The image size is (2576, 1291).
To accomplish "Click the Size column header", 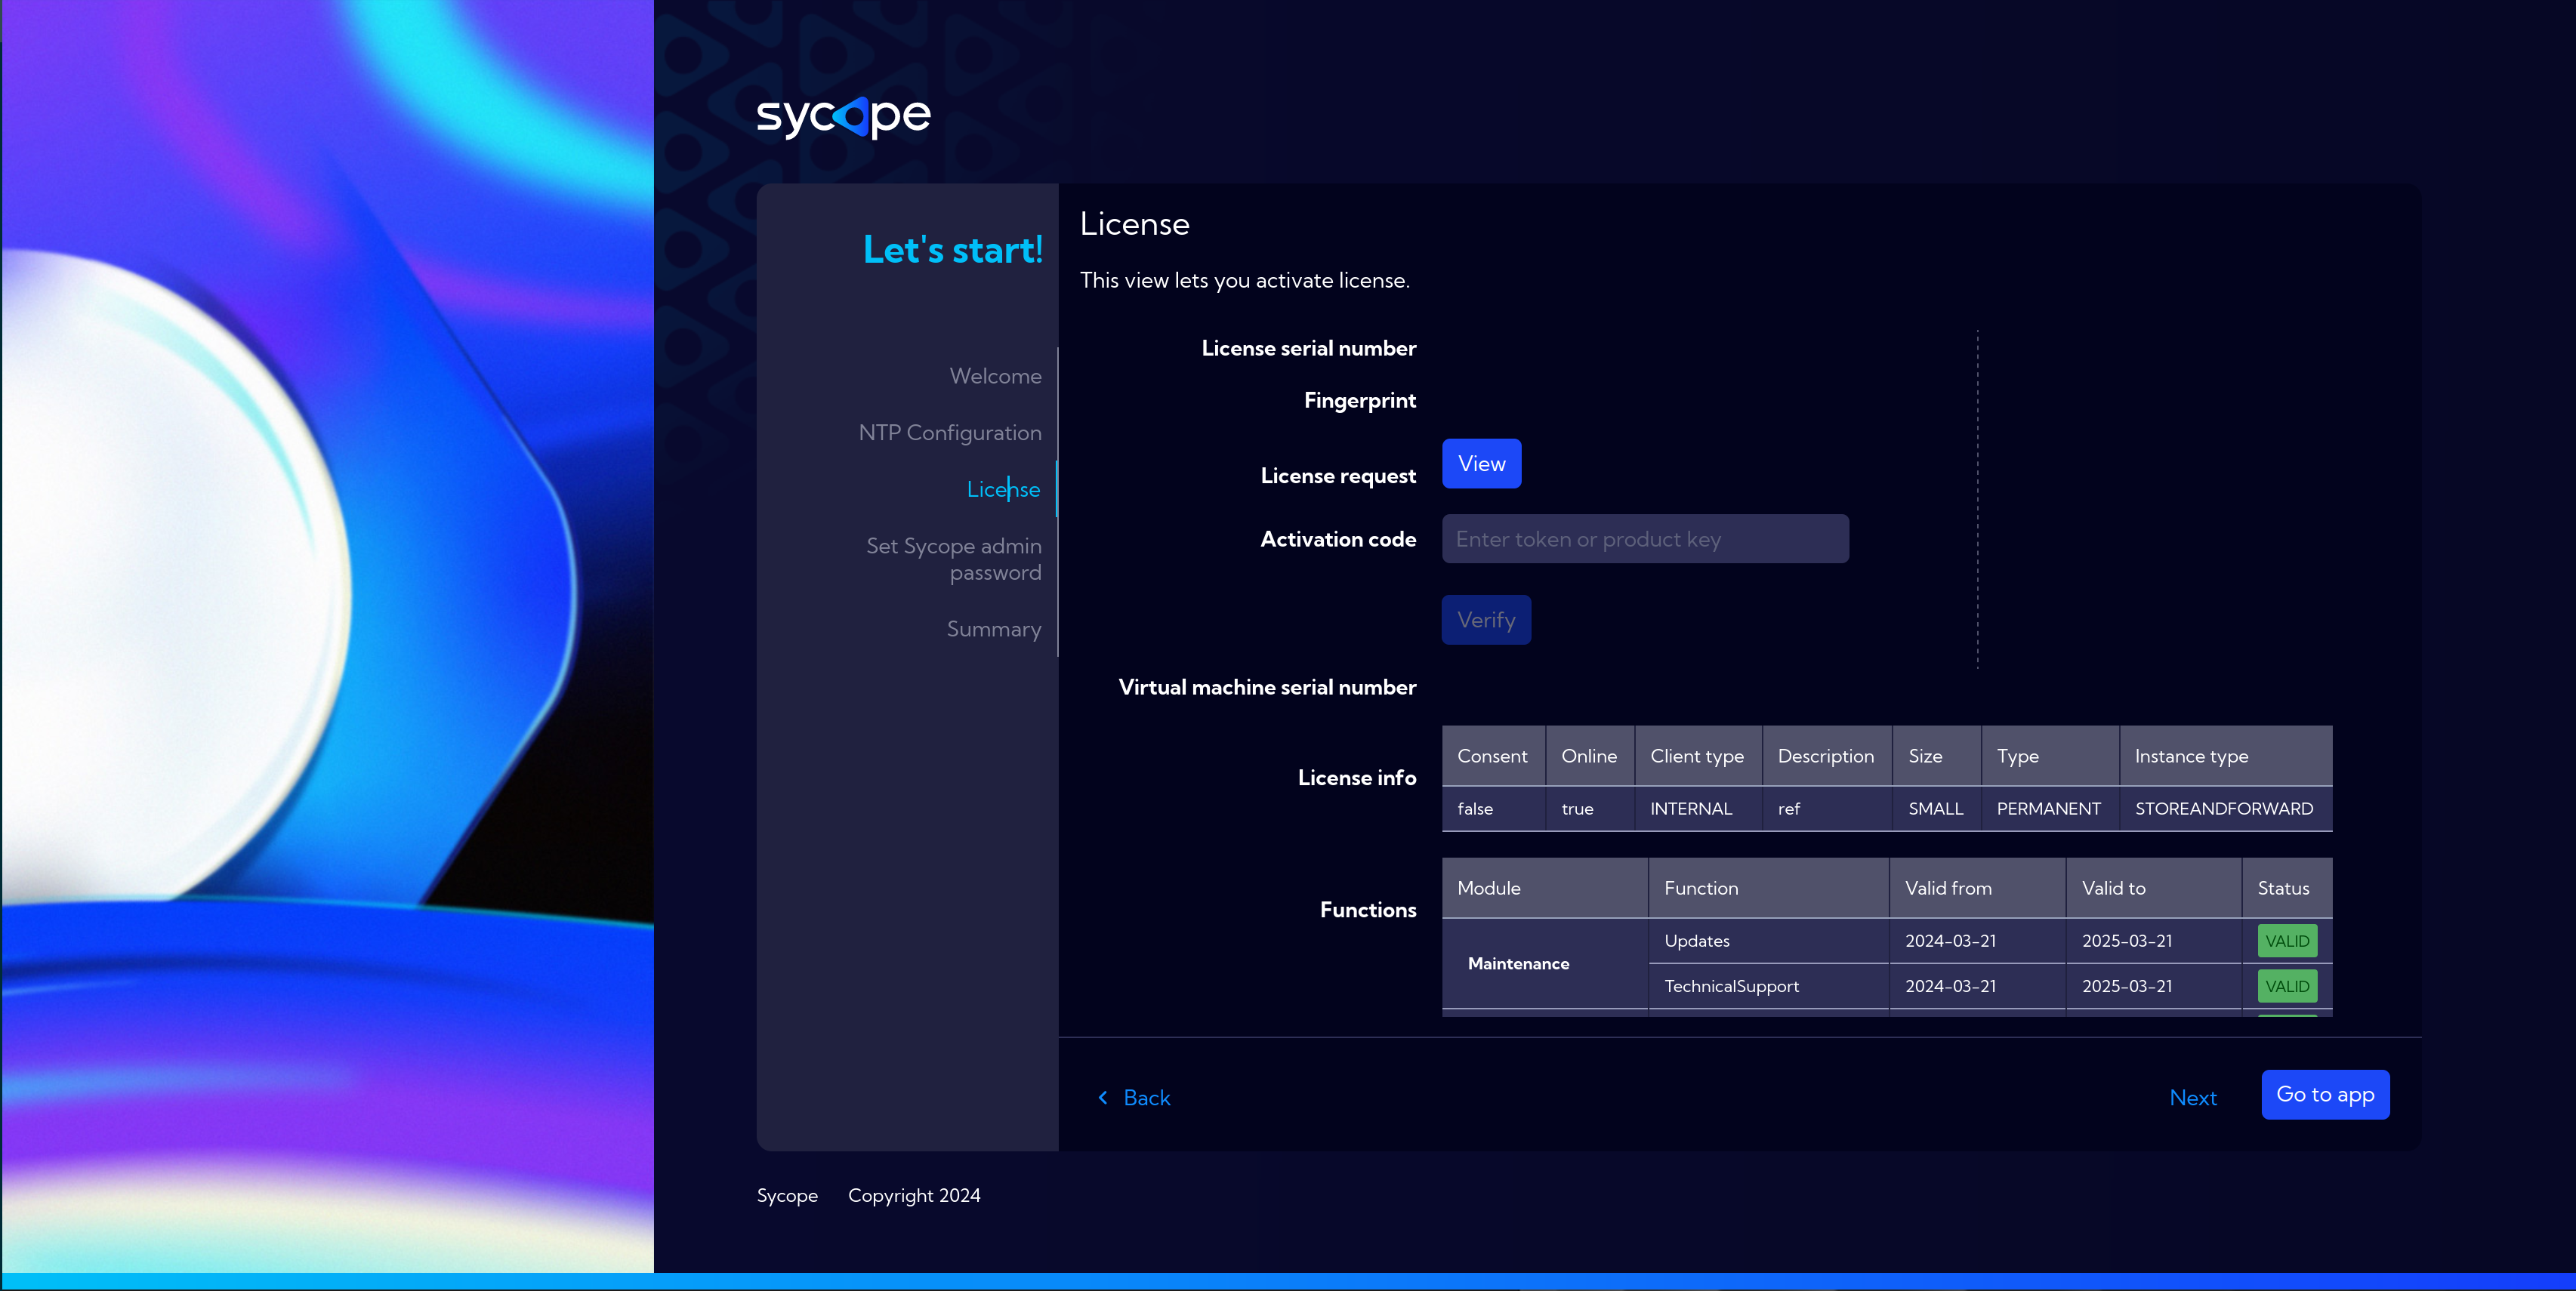I will tap(1936, 756).
